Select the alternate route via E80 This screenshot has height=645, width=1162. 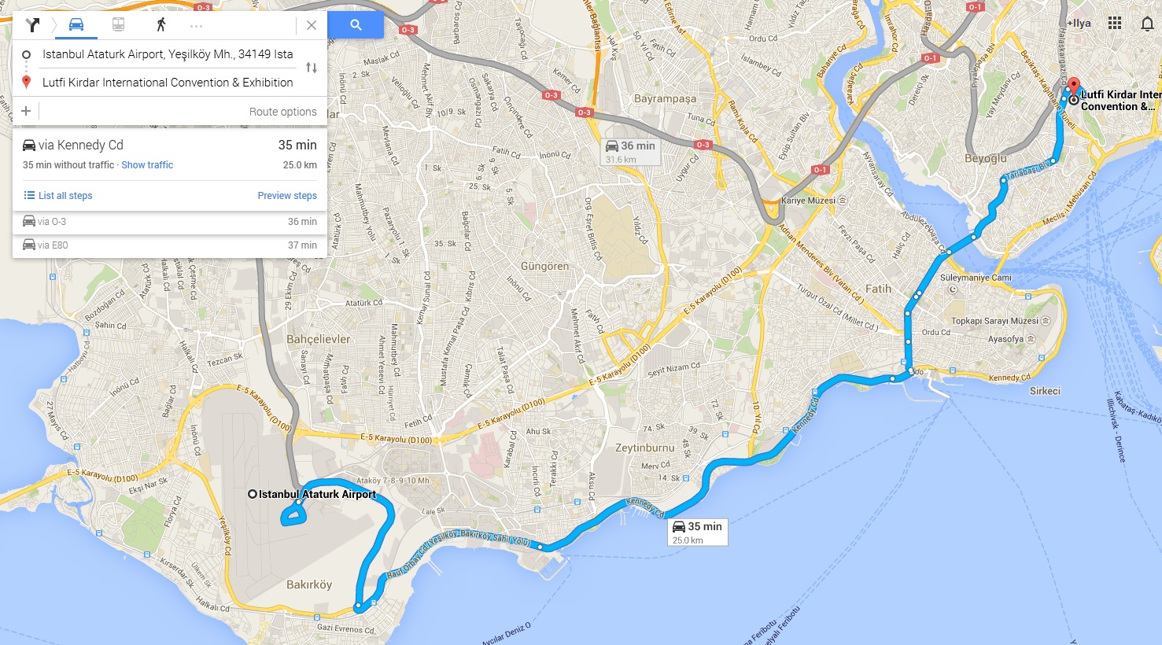170,245
